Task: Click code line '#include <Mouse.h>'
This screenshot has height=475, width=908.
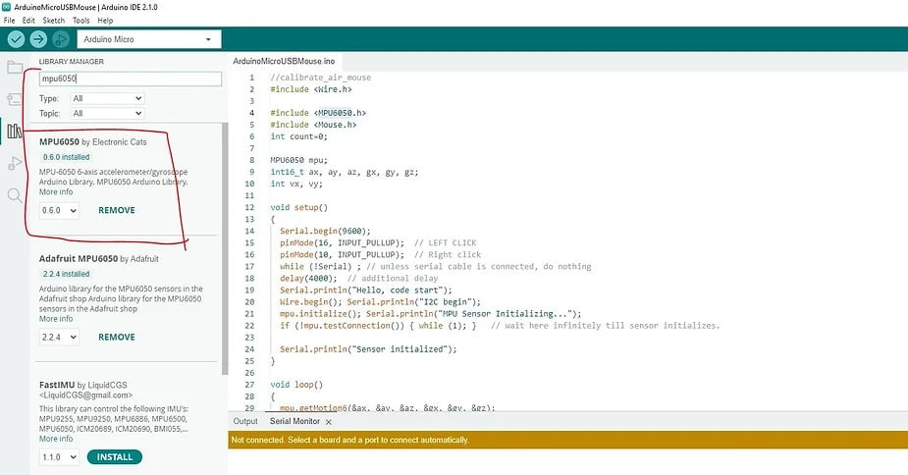Action: pos(313,125)
